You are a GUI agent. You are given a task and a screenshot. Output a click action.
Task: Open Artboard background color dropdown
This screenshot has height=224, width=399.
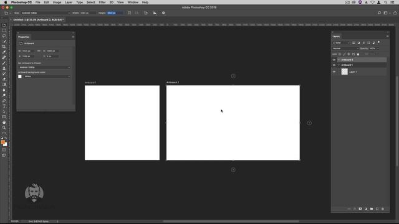(x=47, y=77)
